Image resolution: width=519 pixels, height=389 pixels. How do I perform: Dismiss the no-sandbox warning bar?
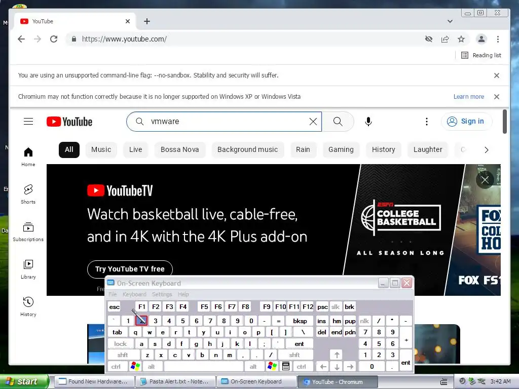click(497, 75)
